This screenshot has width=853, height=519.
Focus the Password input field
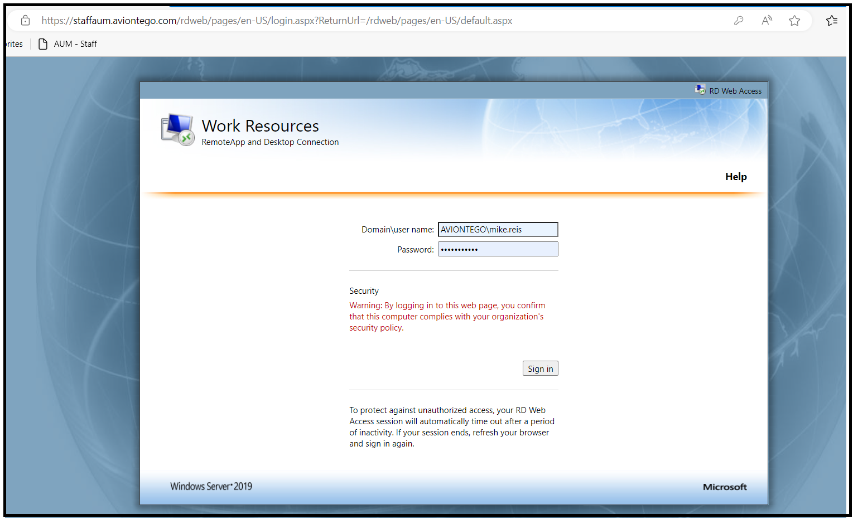[x=498, y=249]
